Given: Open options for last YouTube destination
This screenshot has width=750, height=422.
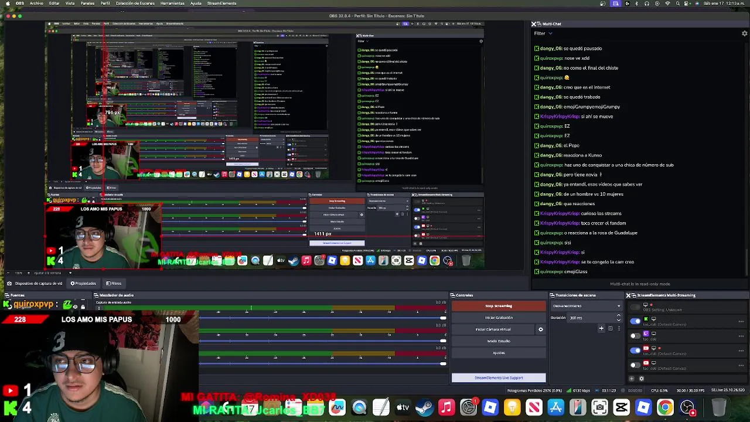Looking at the screenshot, I should (741, 365).
